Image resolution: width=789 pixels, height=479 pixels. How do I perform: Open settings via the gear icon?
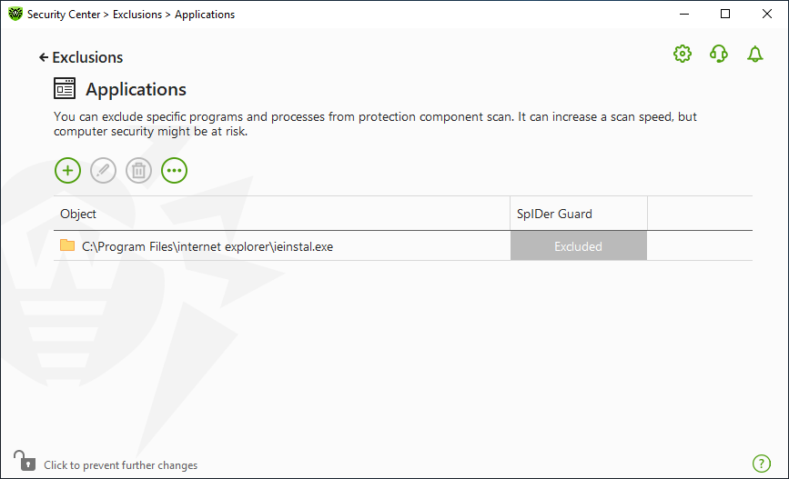[x=683, y=54]
